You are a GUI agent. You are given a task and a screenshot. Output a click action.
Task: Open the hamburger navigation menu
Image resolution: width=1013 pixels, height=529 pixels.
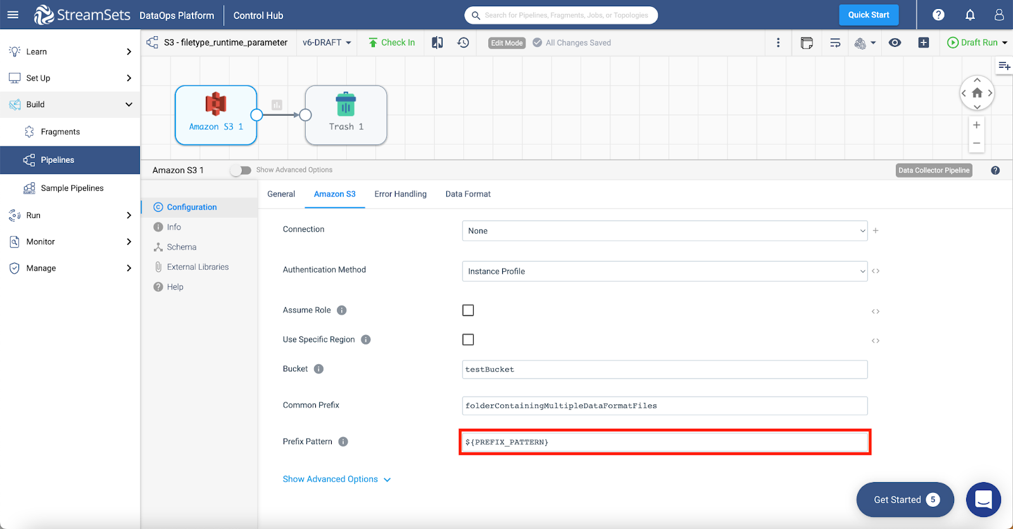(x=13, y=15)
